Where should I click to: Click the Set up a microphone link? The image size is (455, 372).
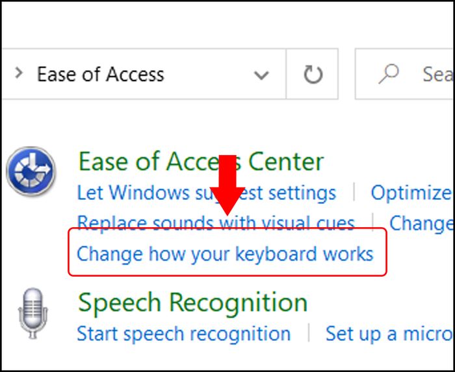pos(388,334)
